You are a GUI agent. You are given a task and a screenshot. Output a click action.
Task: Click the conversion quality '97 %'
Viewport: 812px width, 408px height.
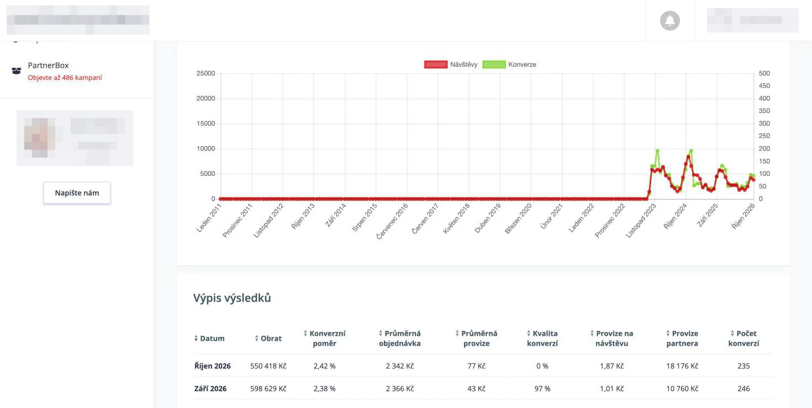[x=542, y=389]
